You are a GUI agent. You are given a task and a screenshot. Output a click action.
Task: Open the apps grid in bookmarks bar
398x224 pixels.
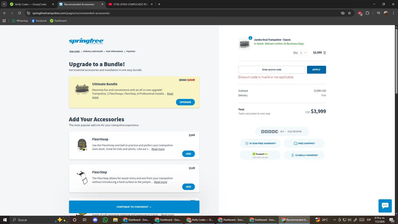4,21
